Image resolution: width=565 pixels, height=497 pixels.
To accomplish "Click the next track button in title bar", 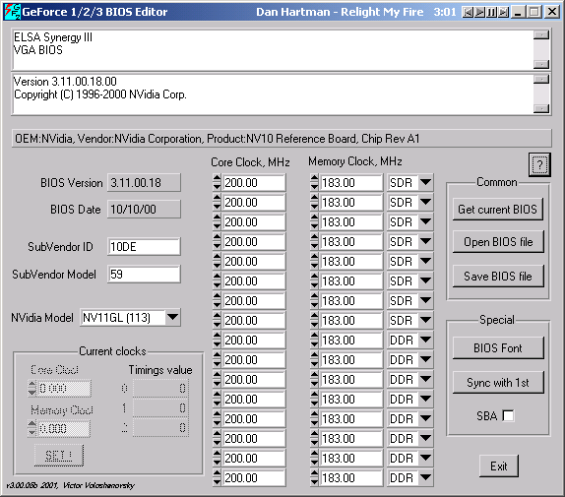I will pos(503,12).
